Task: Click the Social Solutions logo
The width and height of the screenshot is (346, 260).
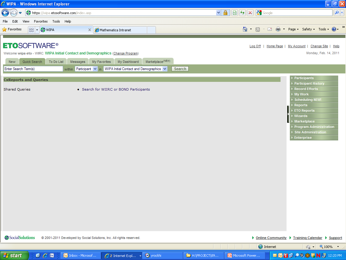Action: tap(20, 238)
